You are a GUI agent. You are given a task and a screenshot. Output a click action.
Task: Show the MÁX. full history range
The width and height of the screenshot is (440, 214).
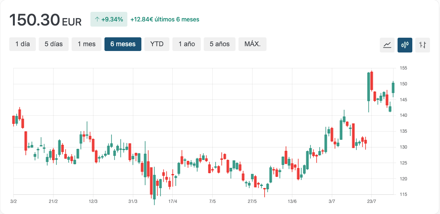252,44
